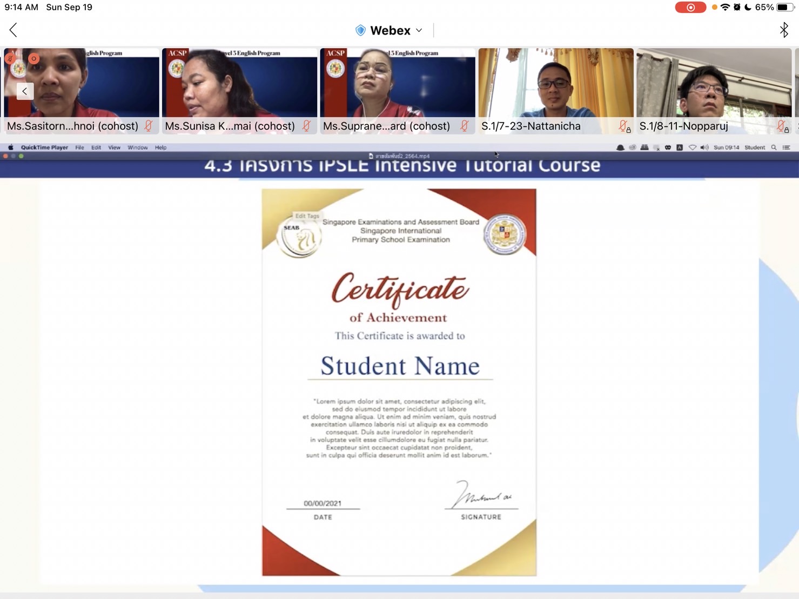Click the Student Name text on certificate

click(x=400, y=366)
